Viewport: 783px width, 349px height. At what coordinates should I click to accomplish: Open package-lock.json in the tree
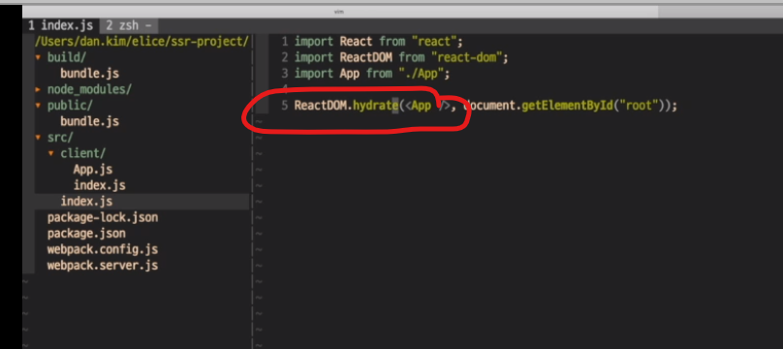103,217
